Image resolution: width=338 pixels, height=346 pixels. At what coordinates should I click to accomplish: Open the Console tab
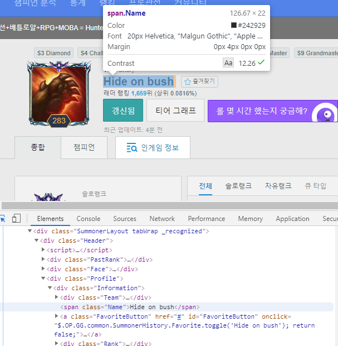89,219
